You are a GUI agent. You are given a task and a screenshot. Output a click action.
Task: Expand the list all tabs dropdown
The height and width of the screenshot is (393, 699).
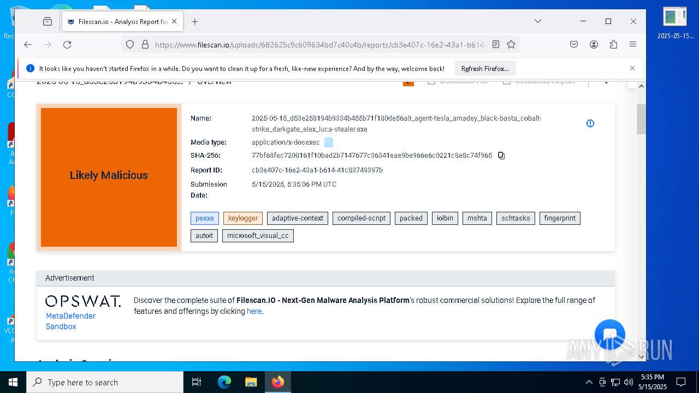[538, 21]
